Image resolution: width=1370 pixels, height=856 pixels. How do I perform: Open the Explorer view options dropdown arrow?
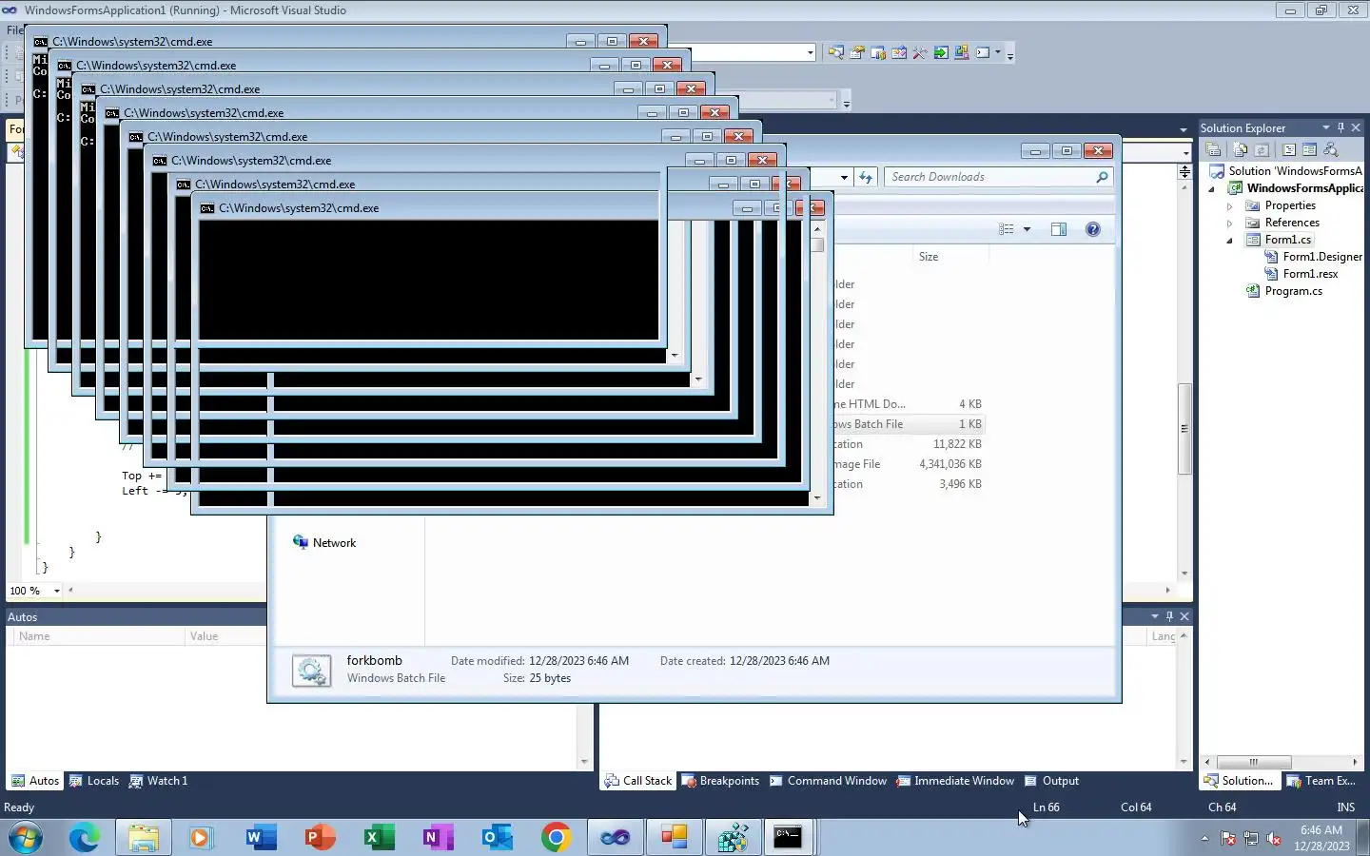tap(1027, 229)
